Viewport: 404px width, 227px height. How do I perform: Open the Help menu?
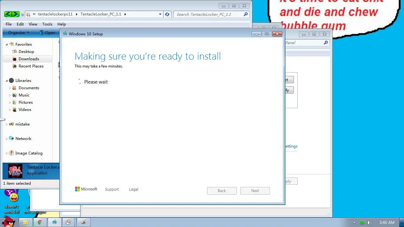[62, 24]
